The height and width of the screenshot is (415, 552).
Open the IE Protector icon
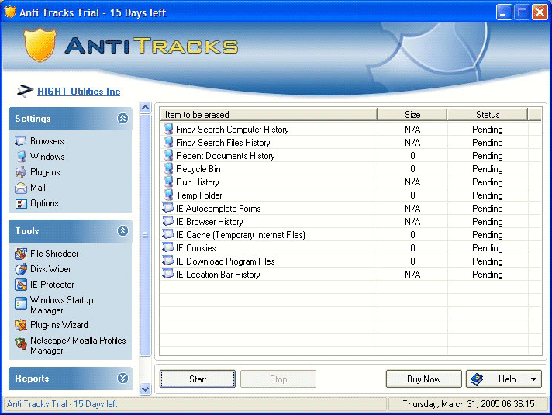21,285
